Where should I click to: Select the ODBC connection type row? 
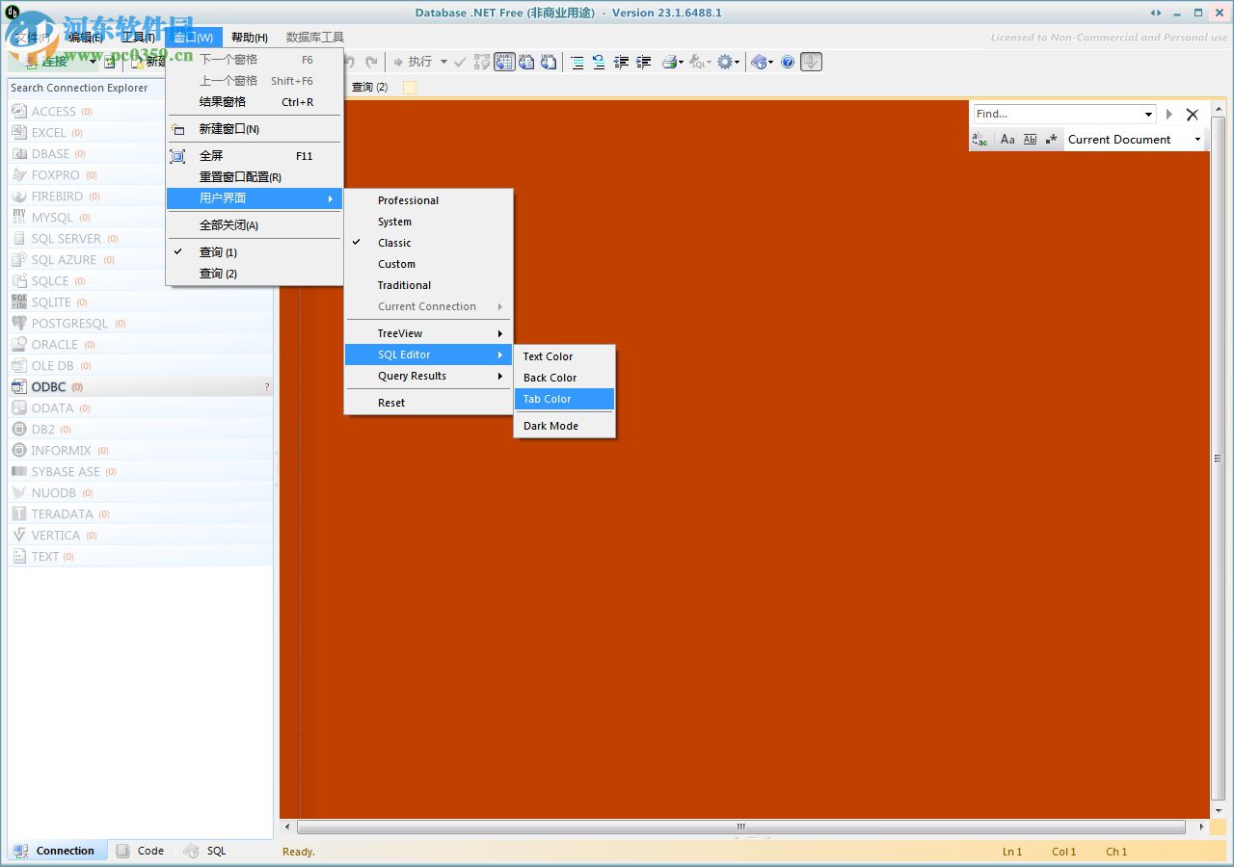click(140, 387)
